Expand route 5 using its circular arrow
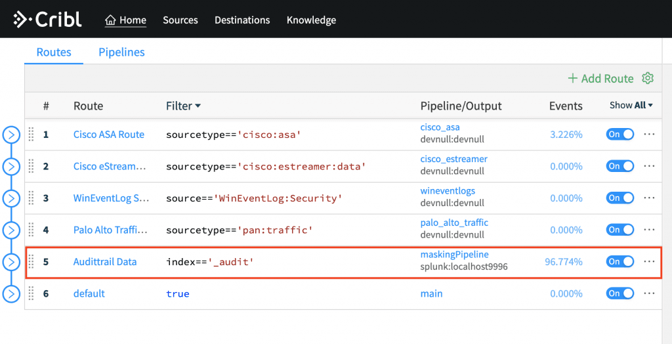The height and width of the screenshot is (344, 672). (x=12, y=262)
